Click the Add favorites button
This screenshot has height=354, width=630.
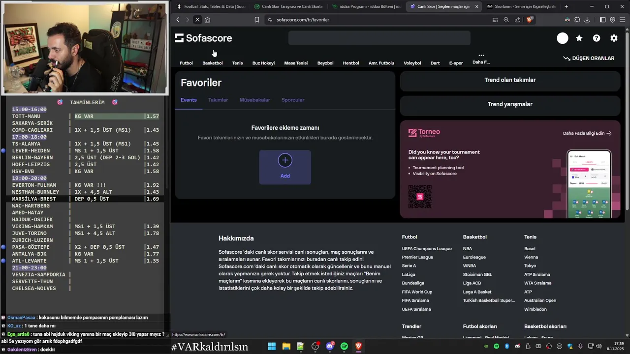(285, 167)
